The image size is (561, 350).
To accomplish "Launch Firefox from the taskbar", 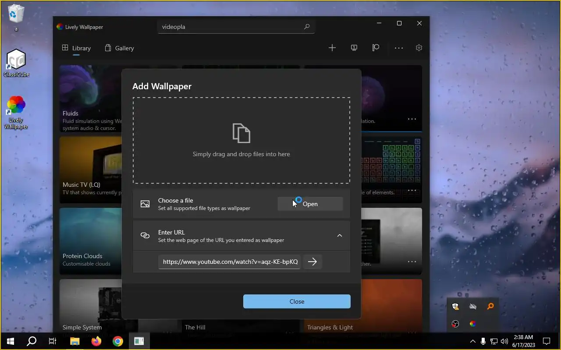I will (96, 341).
